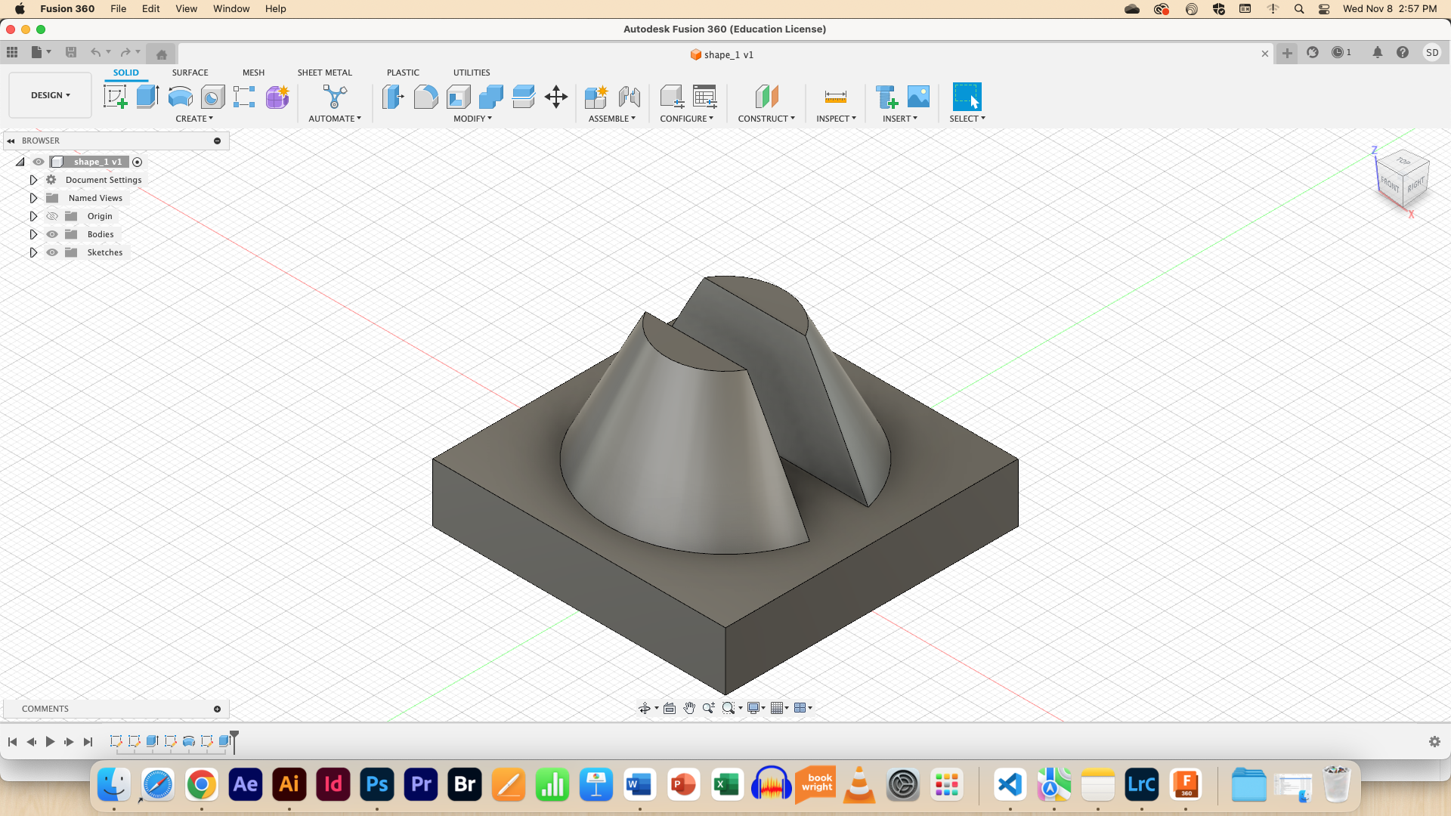Click the Insert Derive icon
This screenshot has width=1451, height=816.
(x=886, y=97)
